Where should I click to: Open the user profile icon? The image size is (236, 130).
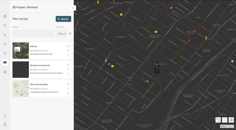5,124
